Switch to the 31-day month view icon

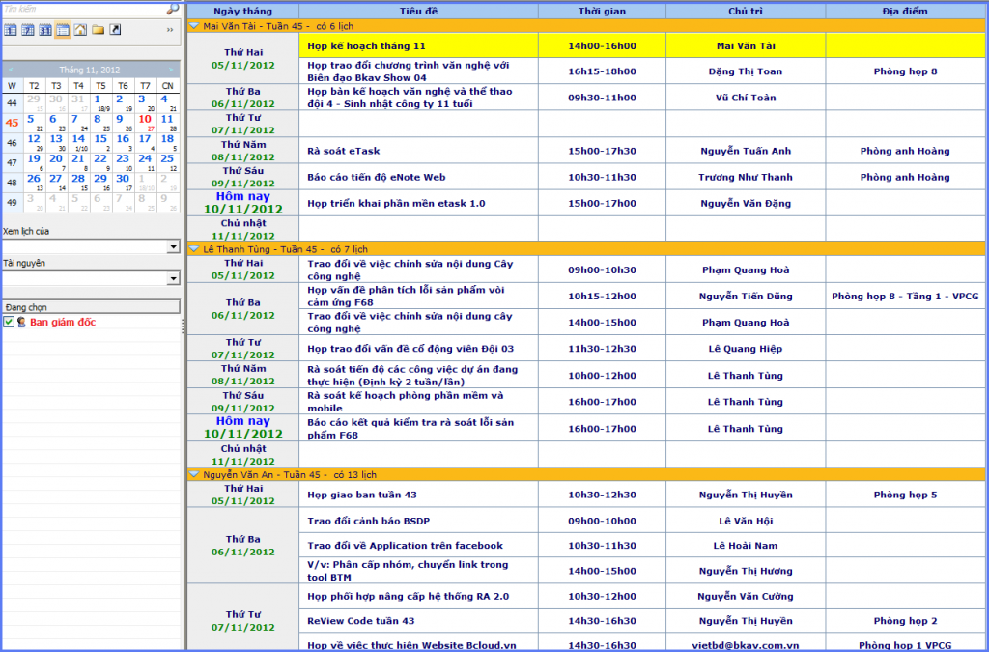[x=45, y=30]
